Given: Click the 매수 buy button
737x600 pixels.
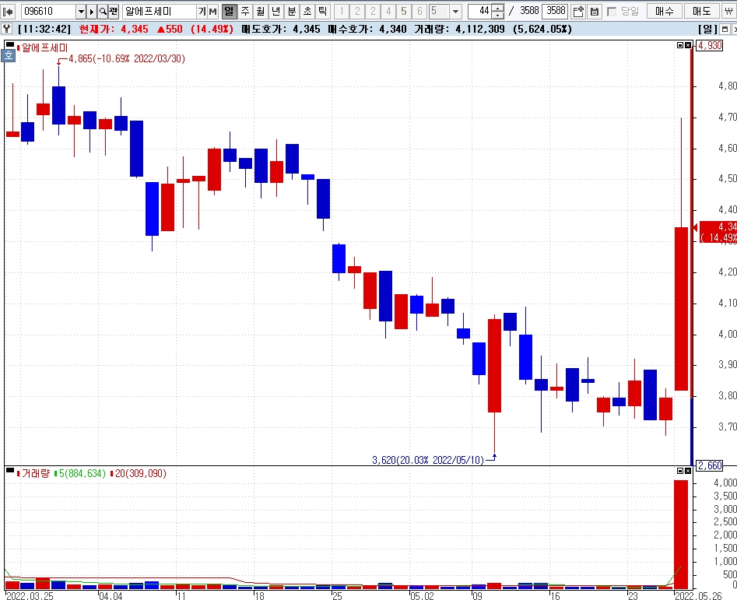Looking at the screenshot, I should click(x=664, y=11).
